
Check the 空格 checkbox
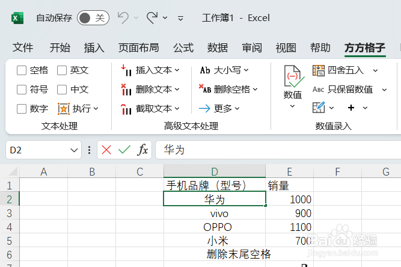[x=22, y=70]
